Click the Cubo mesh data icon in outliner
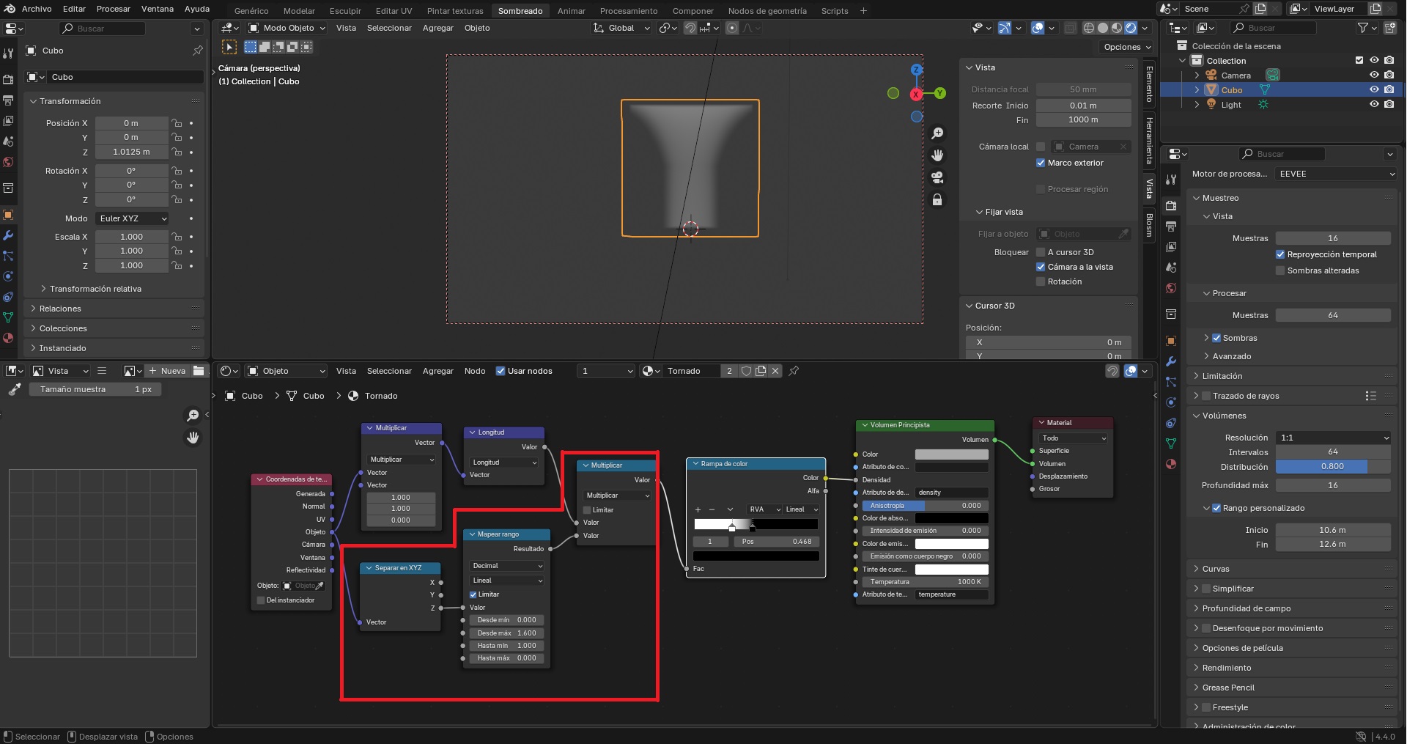The image size is (1407, 744). pyautogui.click(x=1265, y=90)
